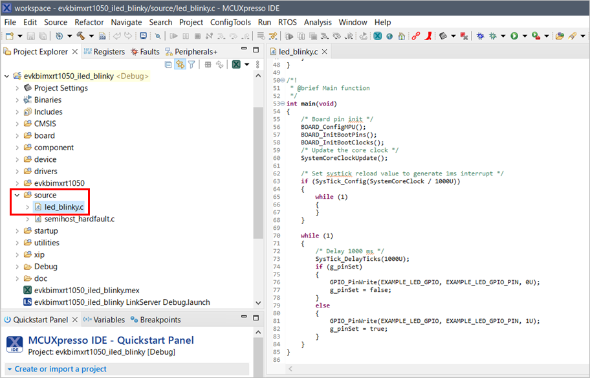Image resolution: width=590 pixels, height=378 pixels.
Task: Open the File menu
Action: coord(10,22)
